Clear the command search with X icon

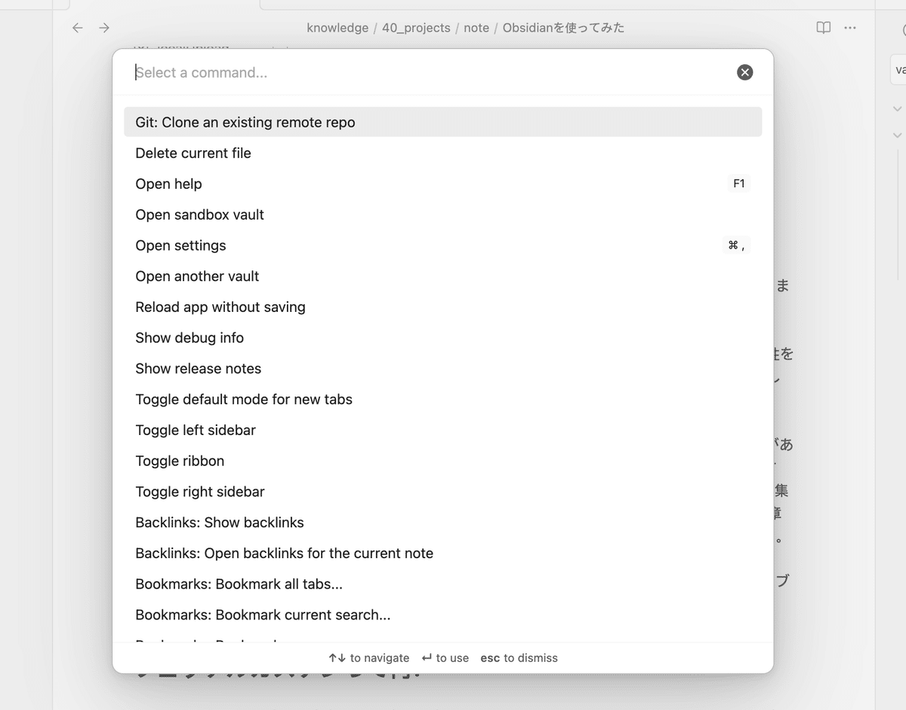click(744, 73)
